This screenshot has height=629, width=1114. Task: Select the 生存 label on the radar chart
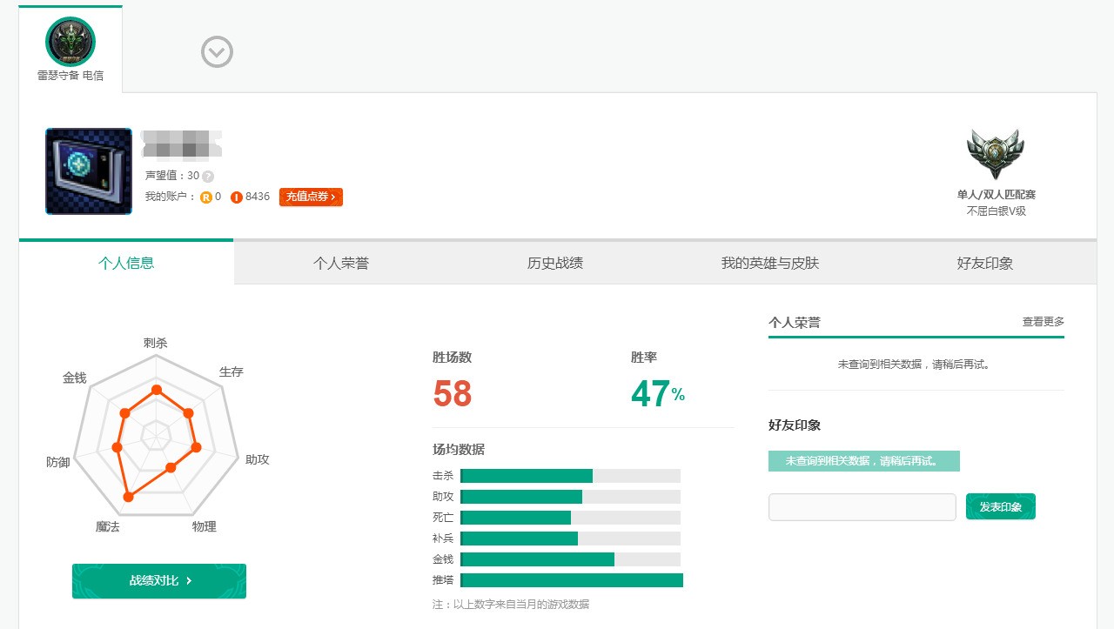(232, 371)
